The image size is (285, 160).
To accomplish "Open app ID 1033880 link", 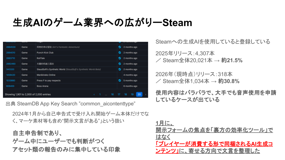I will [x=11, y=81].
